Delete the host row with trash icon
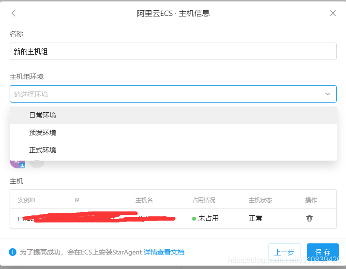 [309, 218]
